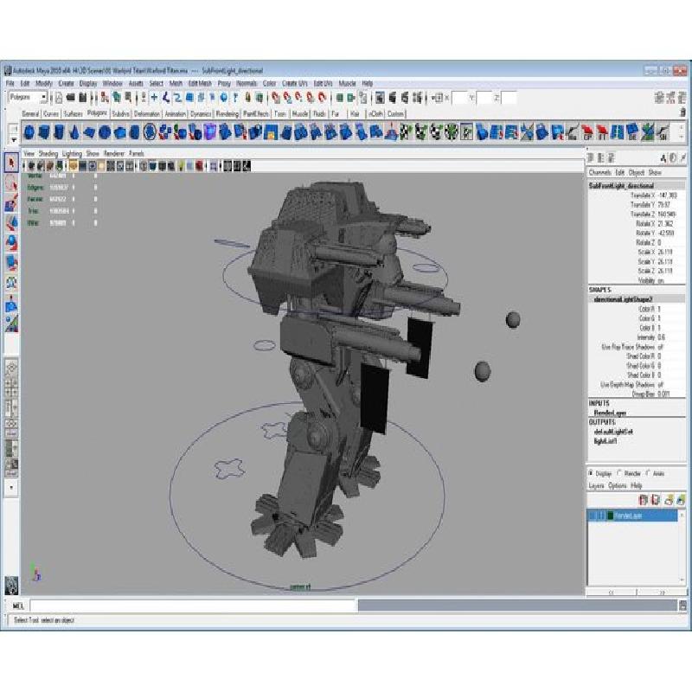
Task: Open the File menu
Action: click(10, 83)
